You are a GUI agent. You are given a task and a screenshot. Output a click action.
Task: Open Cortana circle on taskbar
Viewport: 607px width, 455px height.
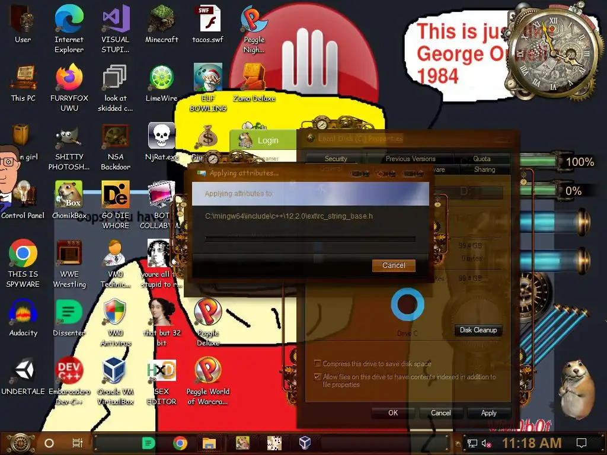click(49, 443)
